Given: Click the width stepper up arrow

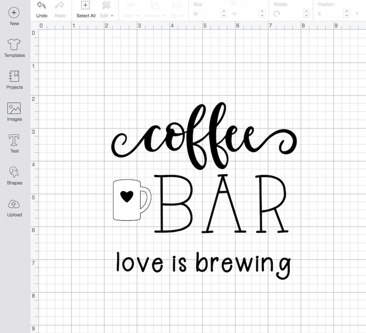Looking at the screenshot, I should (224, 11).
